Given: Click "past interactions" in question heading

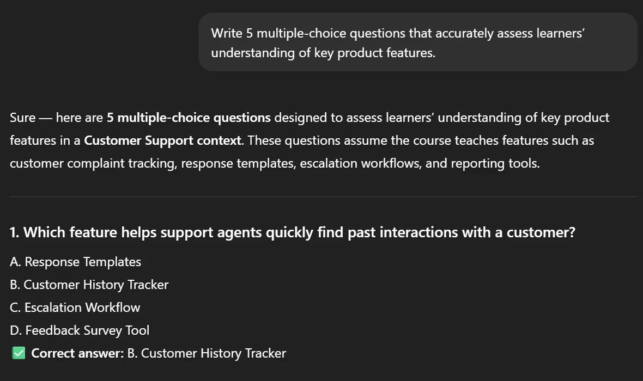Looking at the screenshot, I should click(x=403, y=232).
